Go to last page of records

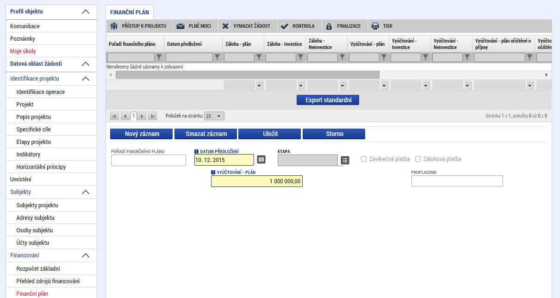coord(153,116)
